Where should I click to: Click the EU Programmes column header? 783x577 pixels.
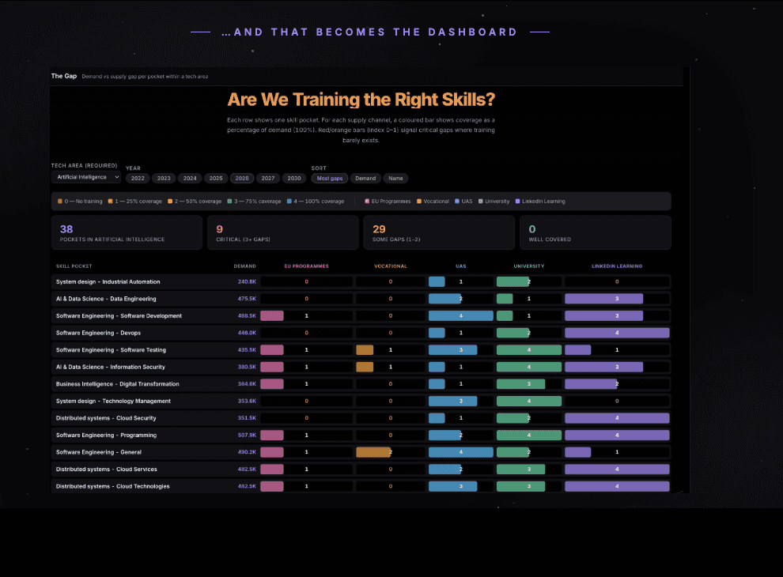307,266
